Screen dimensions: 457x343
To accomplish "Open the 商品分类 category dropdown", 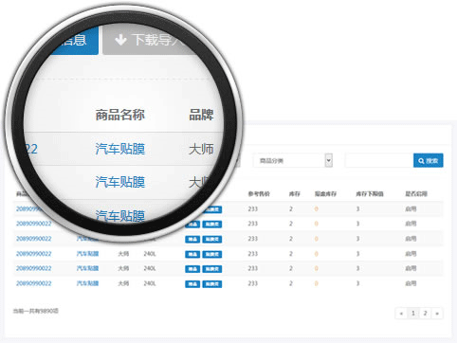I will 293,160.
